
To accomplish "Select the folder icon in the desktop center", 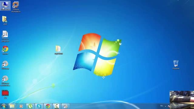I will tap(59, 50).
